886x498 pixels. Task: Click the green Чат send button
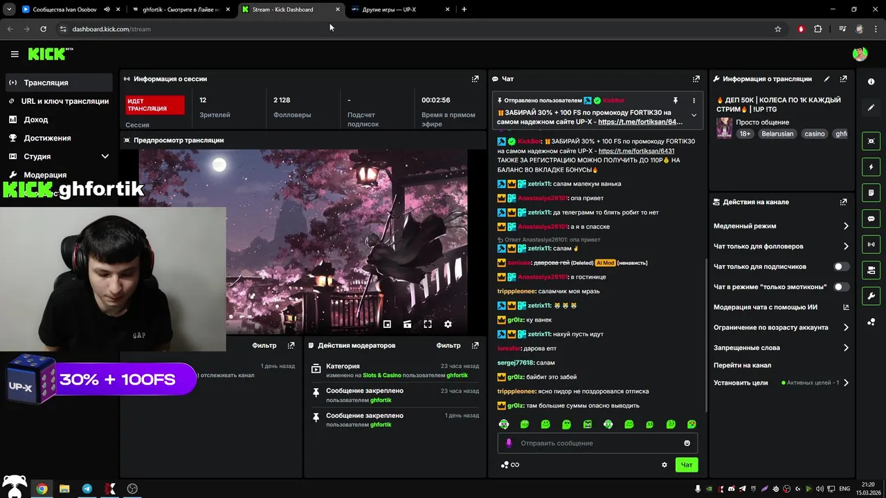tap(687, 465)
